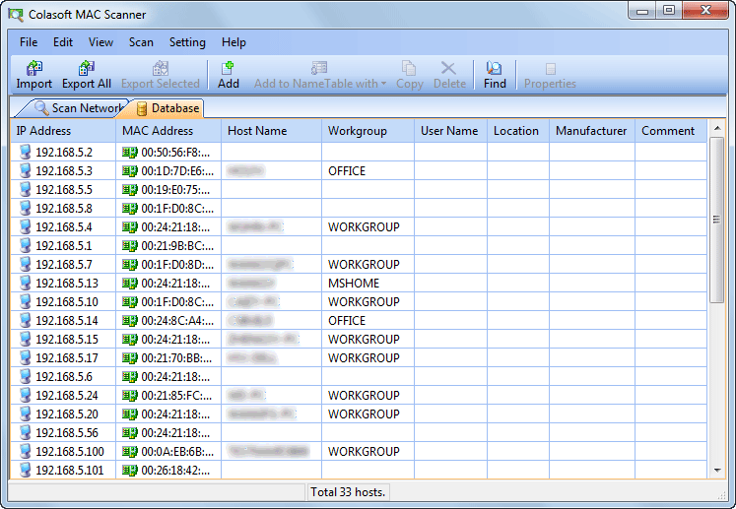Sort by Workgroup column header
Viewport: 736px width, 509px height.
(368, 131)
